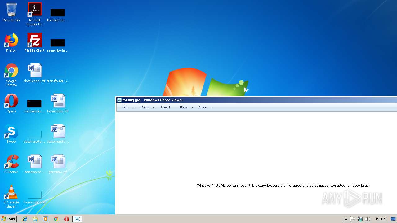The height and width of the screenshot is (223, 397).
Task: Launch CCleaner desktop shortcut
Action: click(11, 164)
